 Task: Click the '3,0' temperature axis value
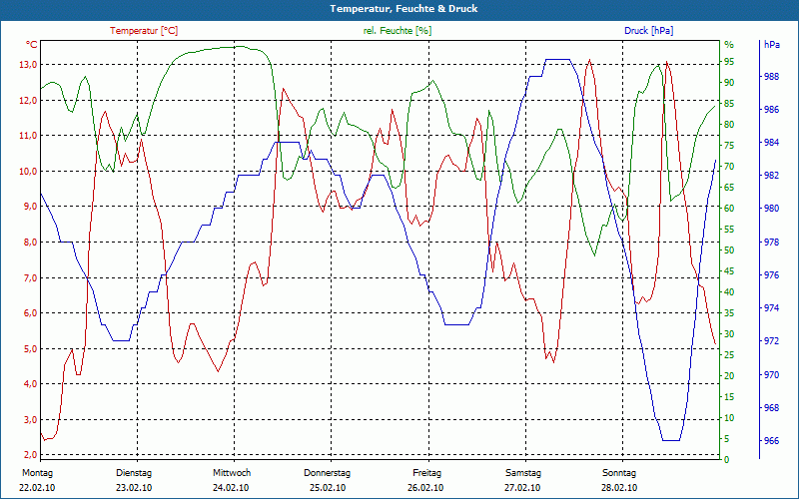pyautogui.click(x=30, y=419)
